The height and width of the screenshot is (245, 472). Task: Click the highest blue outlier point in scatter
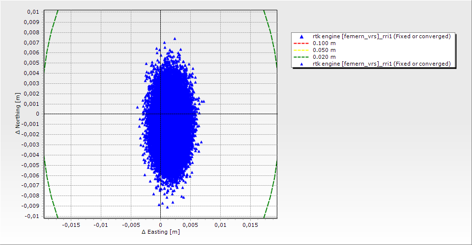pyautogui.click(x=175, y=38)
